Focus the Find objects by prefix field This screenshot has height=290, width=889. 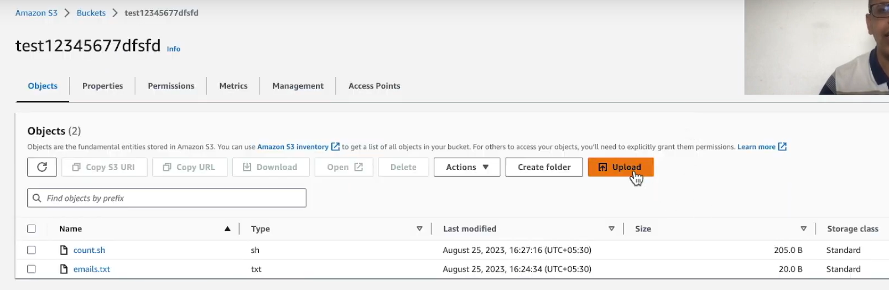167,198
